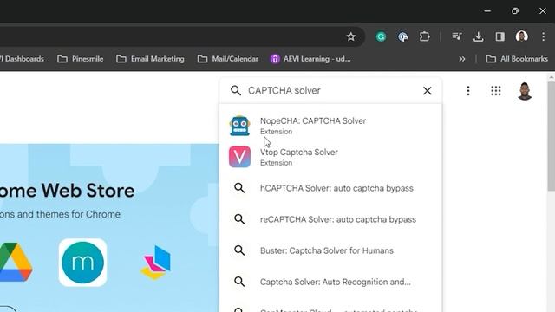Show Chrome downloads
This screenshot has height=312, width=555.
point(478,36)
